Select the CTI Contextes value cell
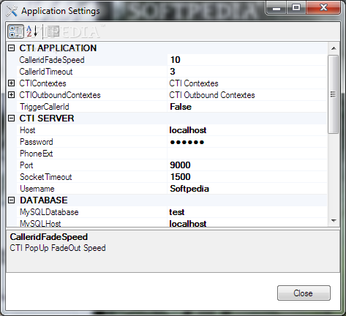 point(247,83)
